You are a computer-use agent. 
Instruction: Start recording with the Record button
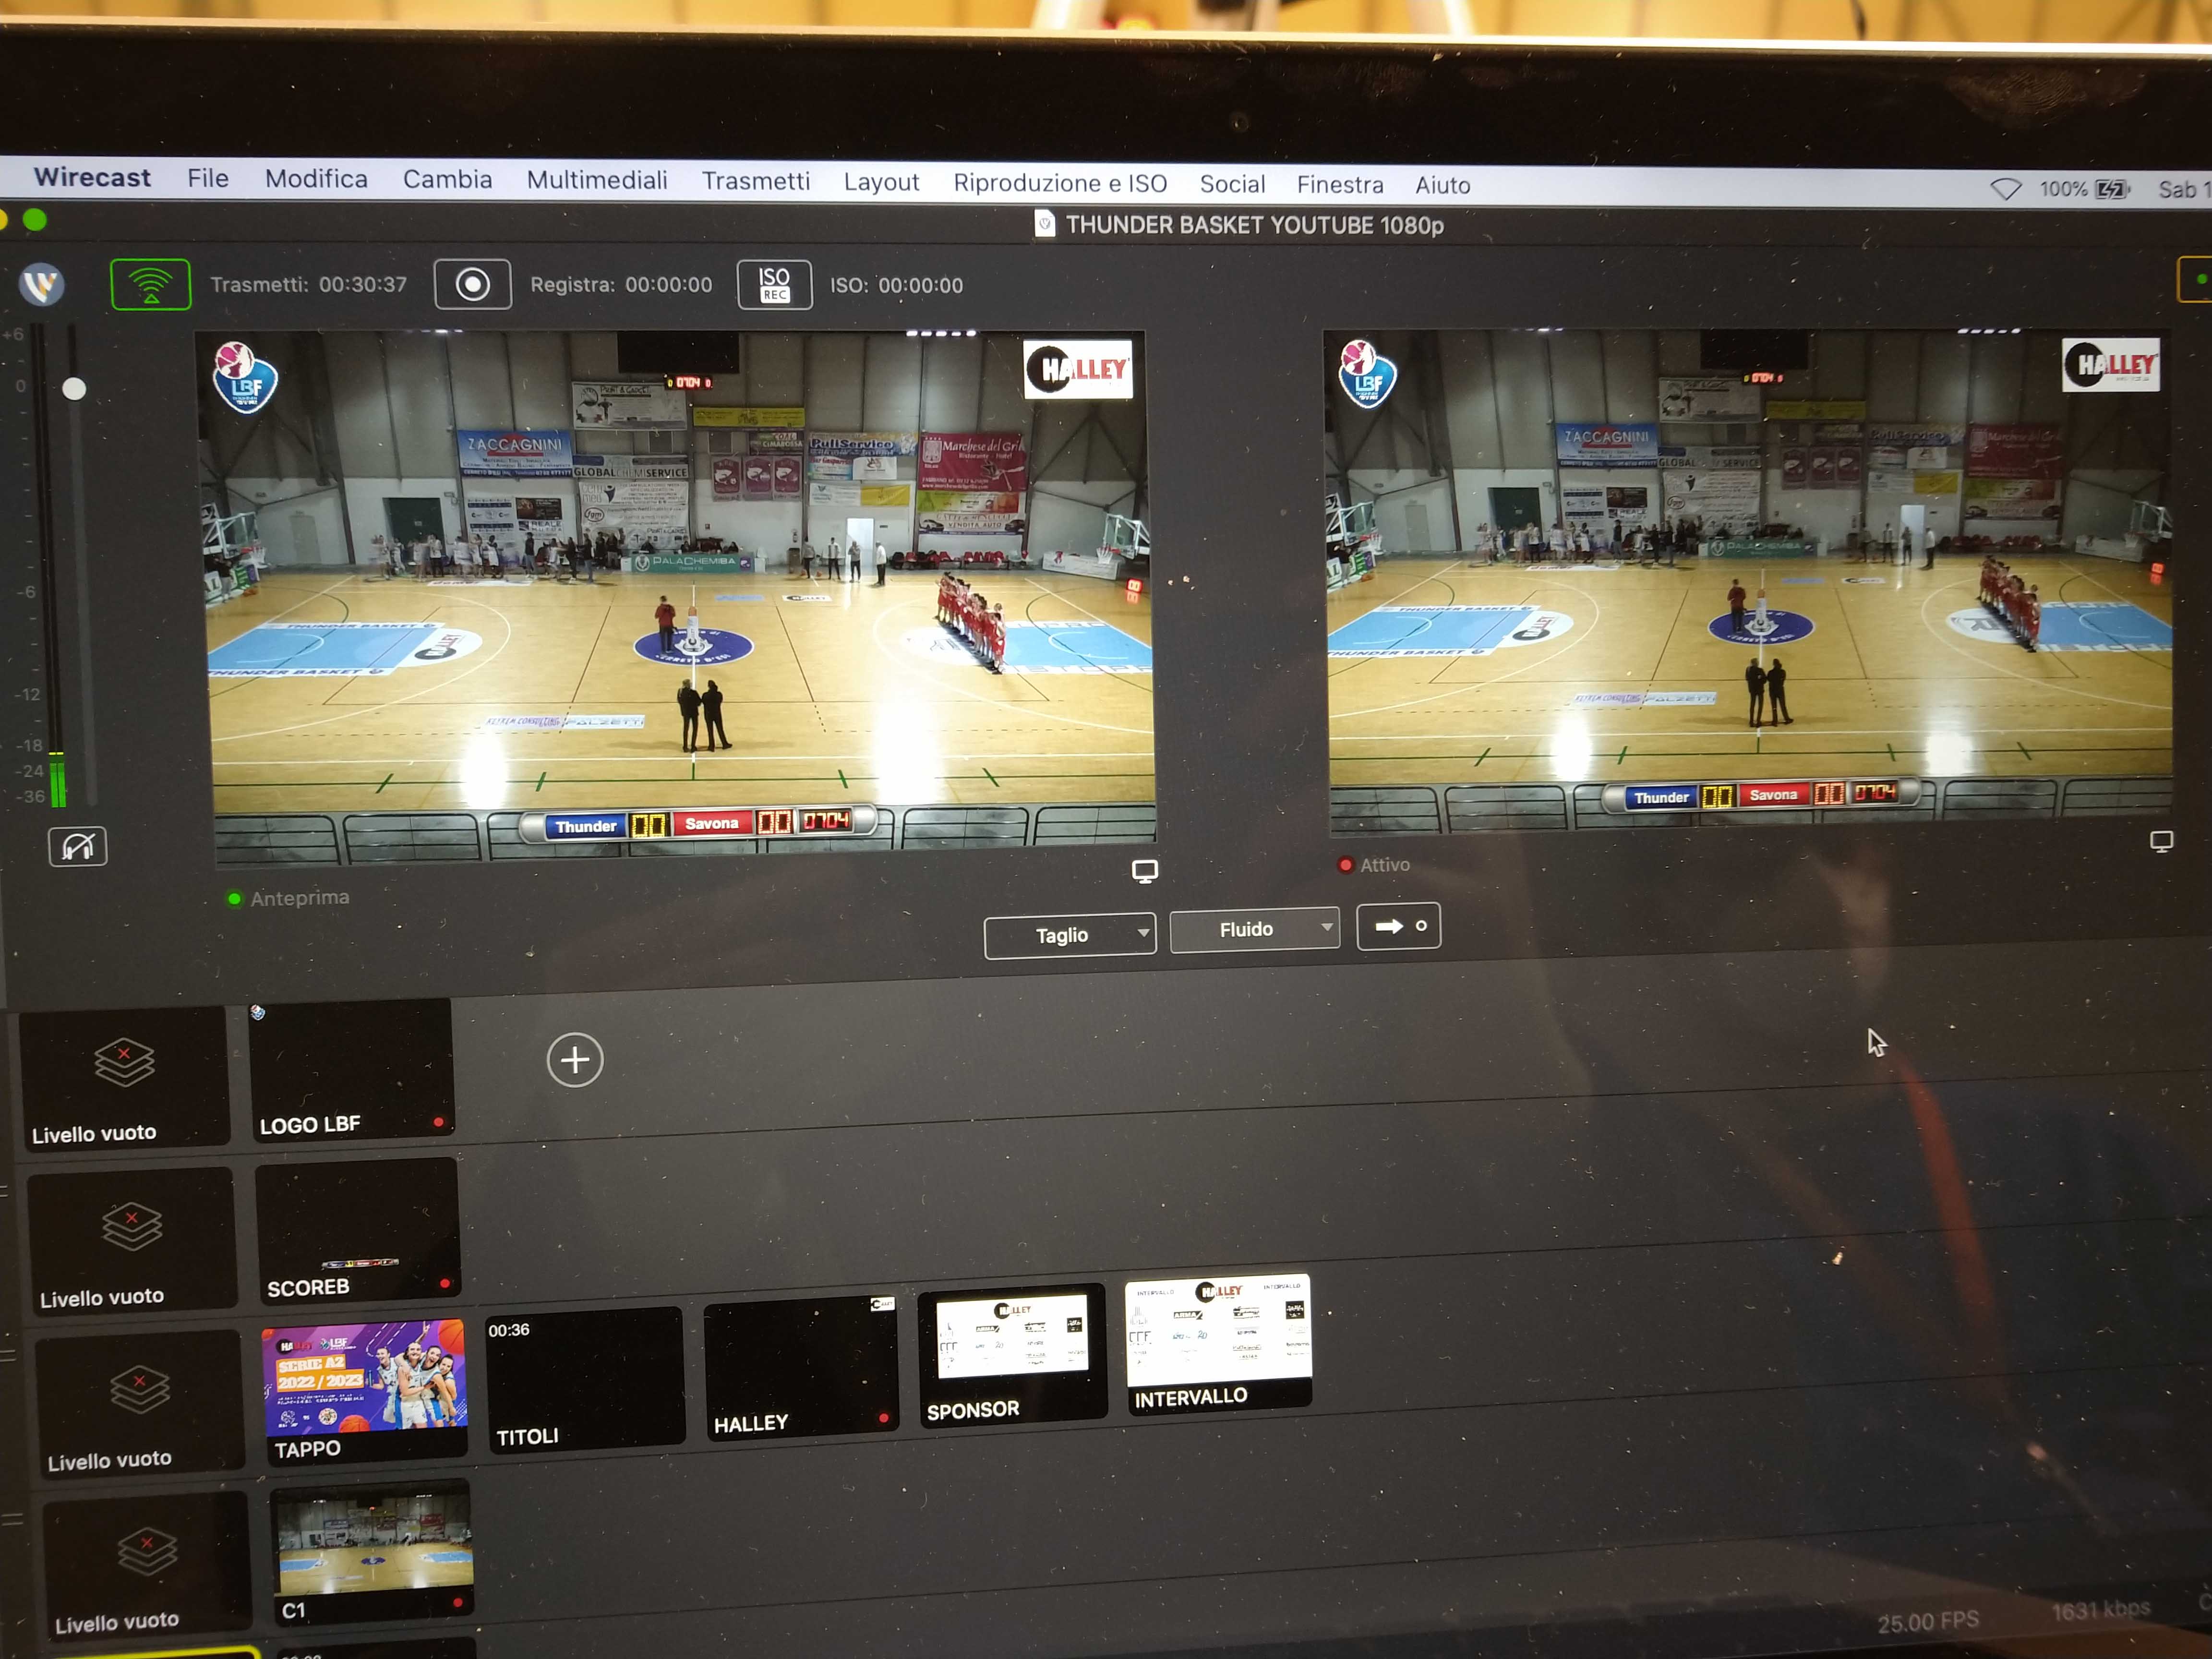[473, 285]
